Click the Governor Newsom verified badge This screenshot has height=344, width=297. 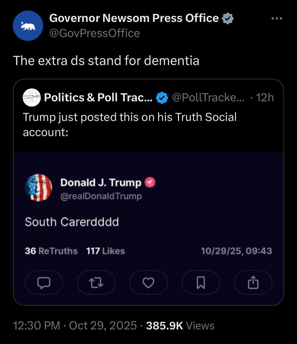(x=228, y=18)
